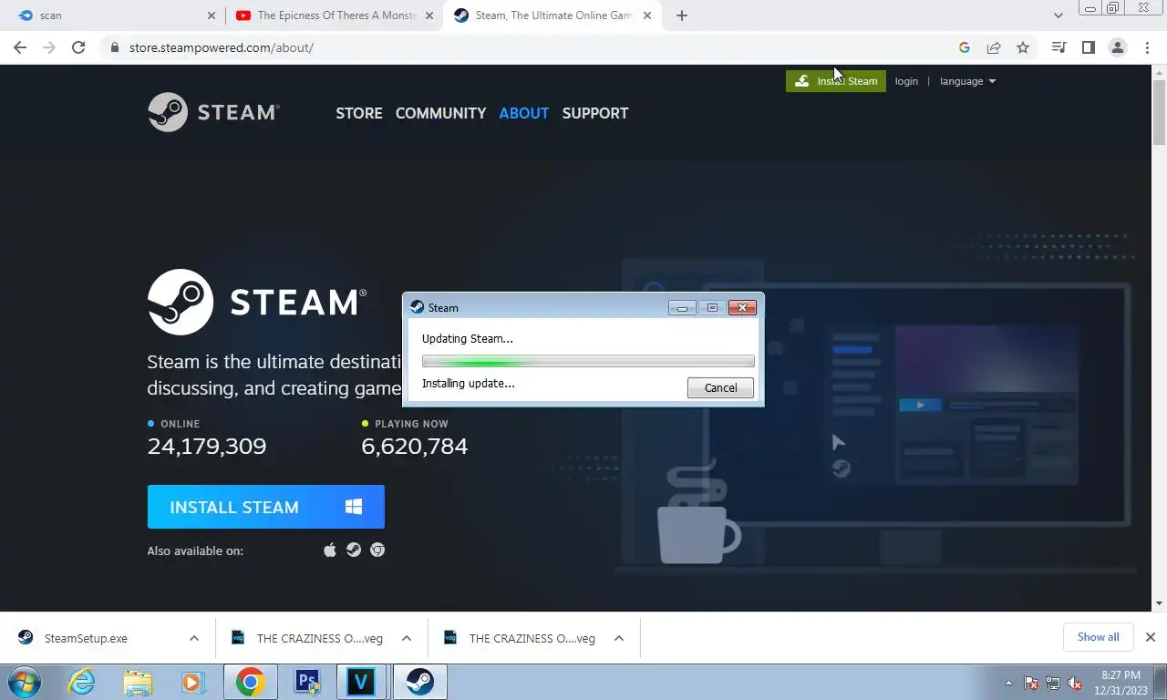1167x700 pixels.
Task: Toggle Chrome's side panel icon
Action: click(x=1088, y=47)
